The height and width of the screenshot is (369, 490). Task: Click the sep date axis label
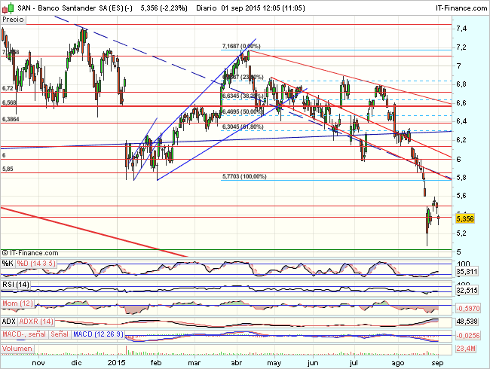coord(437,363)
